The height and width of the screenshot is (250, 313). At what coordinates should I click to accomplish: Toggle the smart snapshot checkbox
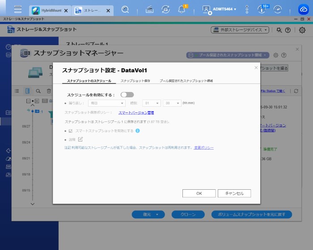(71, 131)
